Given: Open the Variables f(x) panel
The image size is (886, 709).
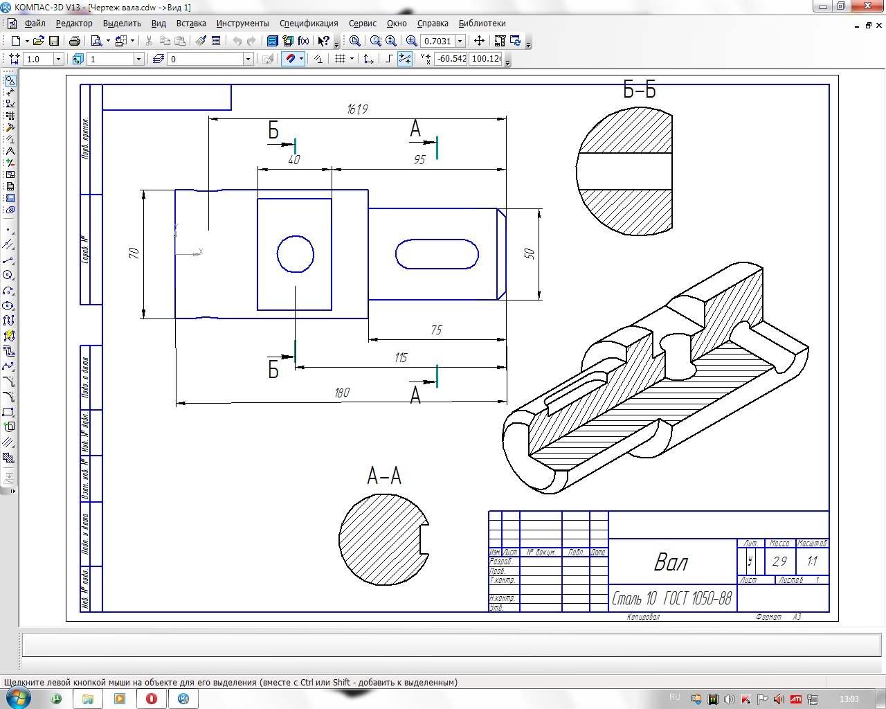Looking at the screenshot, I should [x=303, y=41].
